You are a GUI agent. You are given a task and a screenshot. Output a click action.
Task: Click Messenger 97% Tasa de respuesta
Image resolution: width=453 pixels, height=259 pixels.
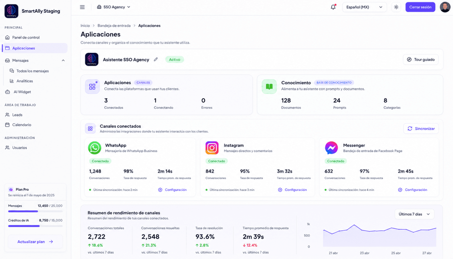click(365, 171)
